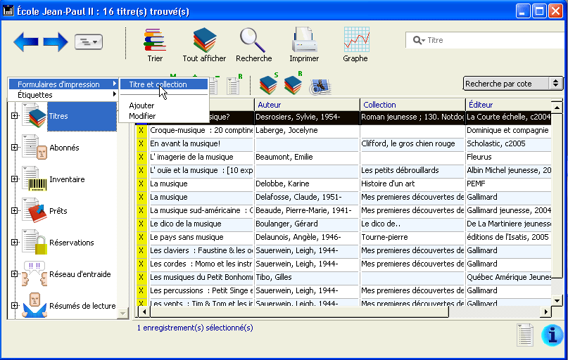
Task: Click the Tout afficher book stack icon
Action: tap(204, 40)
